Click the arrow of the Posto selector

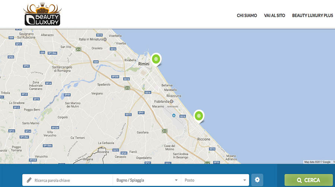[245, 180]
